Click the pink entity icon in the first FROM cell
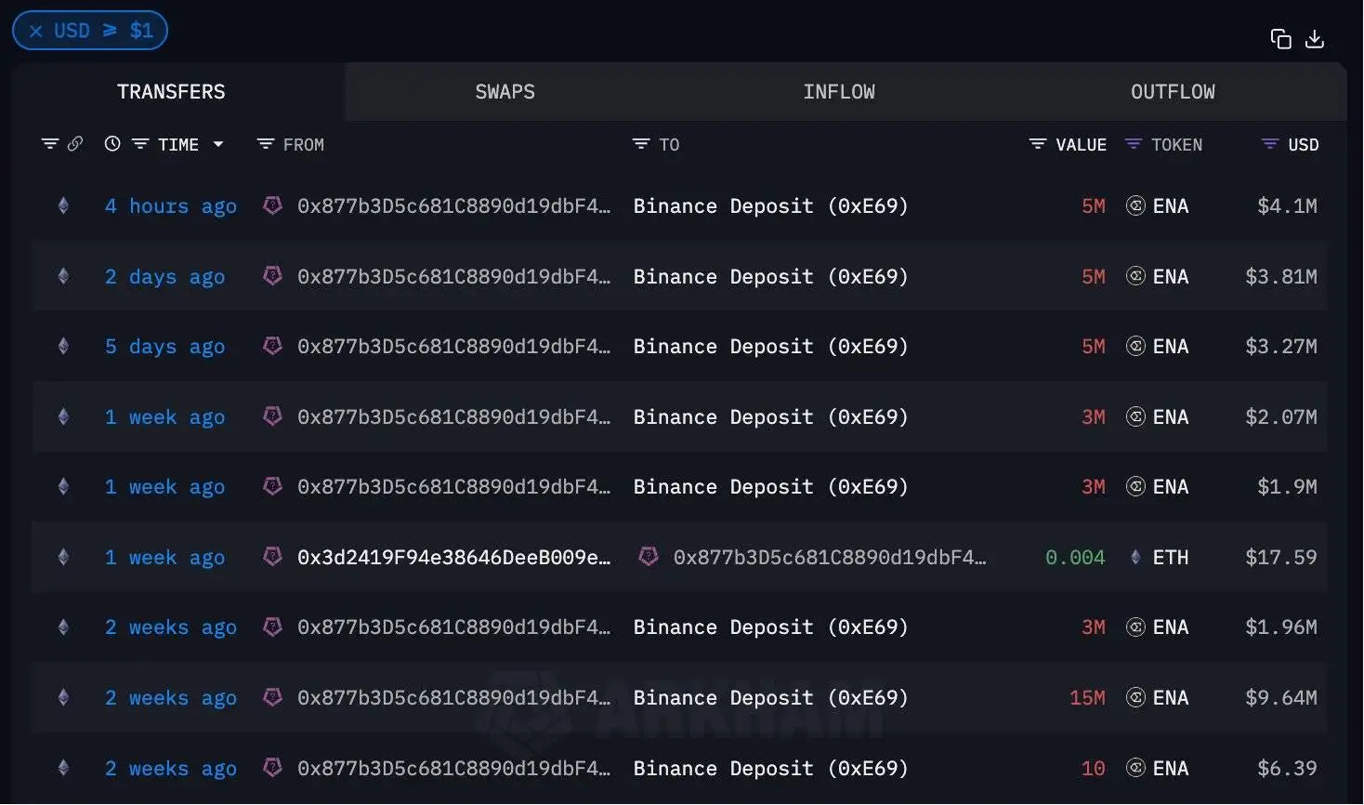Image resolution: width=1364 pixels, height=805 pixels. click(272, 205)
